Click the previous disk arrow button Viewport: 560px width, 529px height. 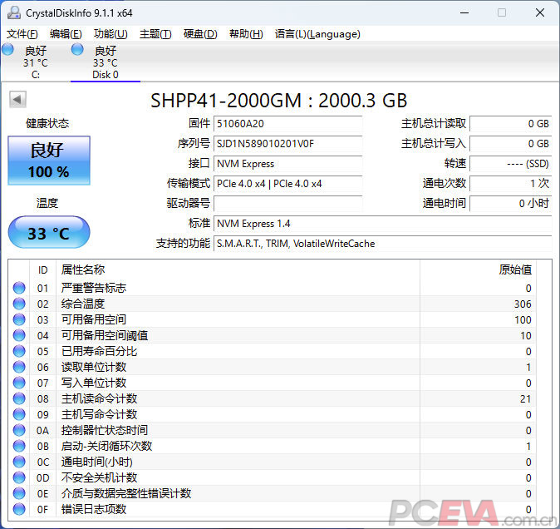[17, 100]
